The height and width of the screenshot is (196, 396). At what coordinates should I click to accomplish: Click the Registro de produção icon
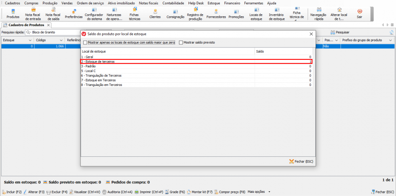point(195,13)
